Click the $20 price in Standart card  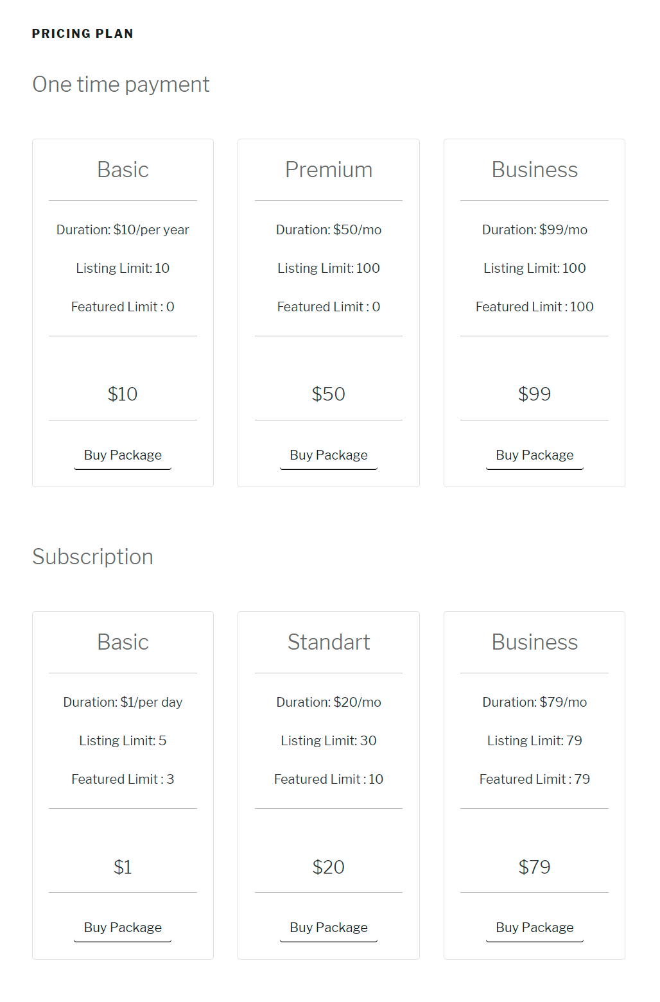328,867
